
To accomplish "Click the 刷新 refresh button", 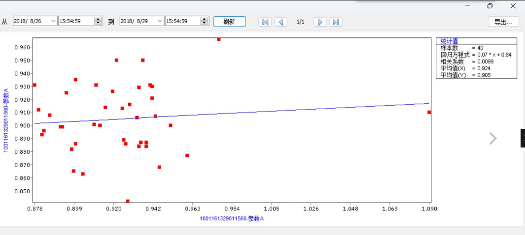I will (229, 22).
